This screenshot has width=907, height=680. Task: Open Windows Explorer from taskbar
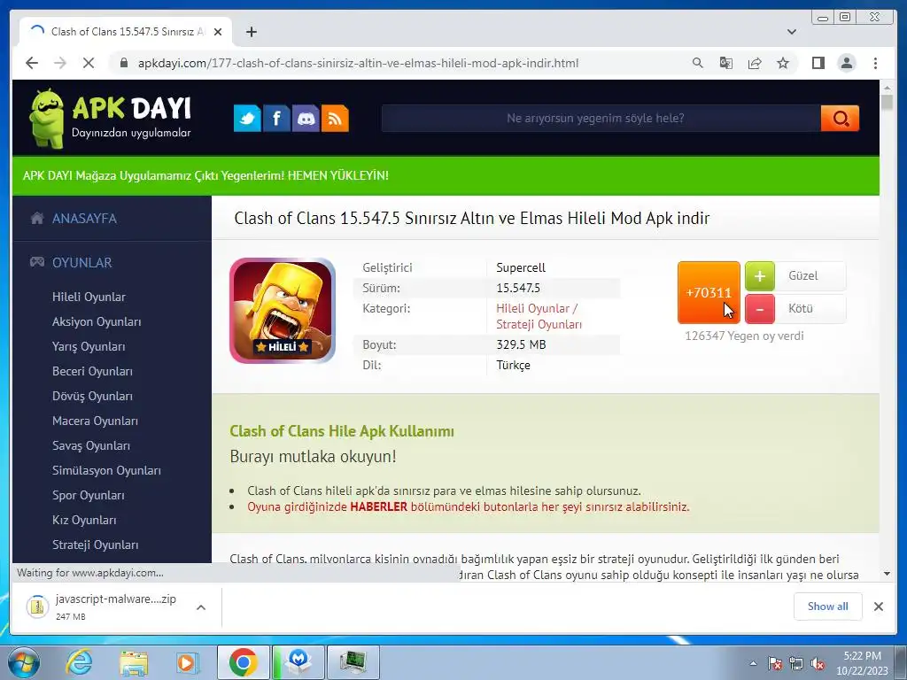tap(134, 662)
